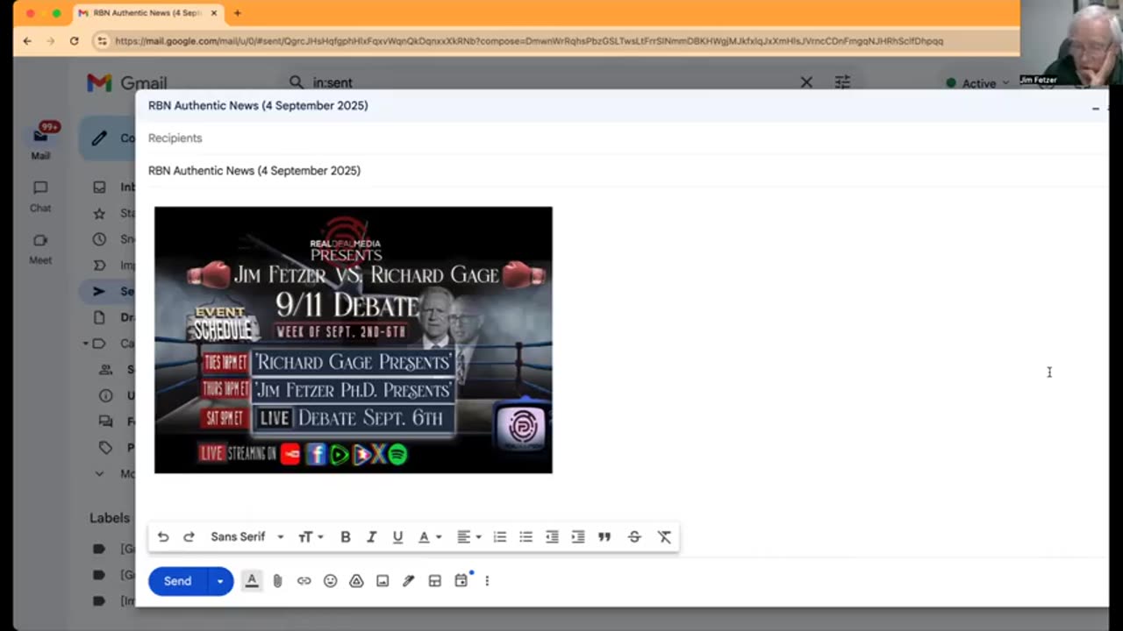The height and width of the screenshot is (631, 1123).
Task: Toggle strikethrough formatting
Action: 634,537
